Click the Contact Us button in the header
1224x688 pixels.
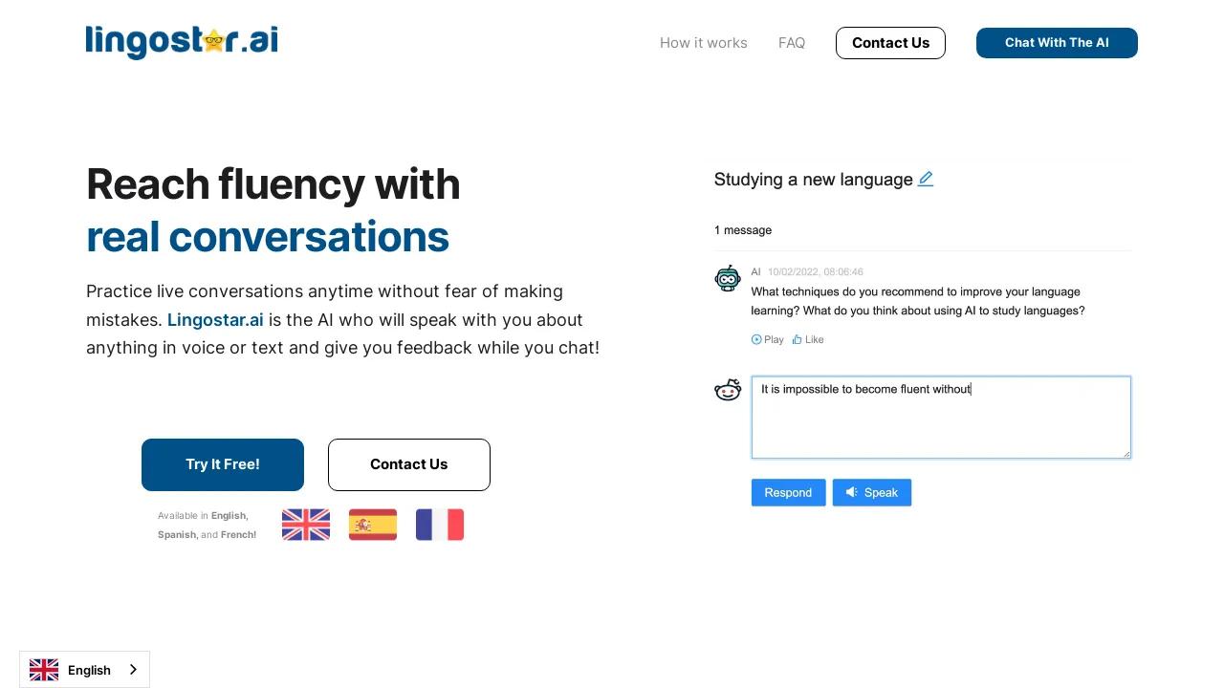(890, 43)
